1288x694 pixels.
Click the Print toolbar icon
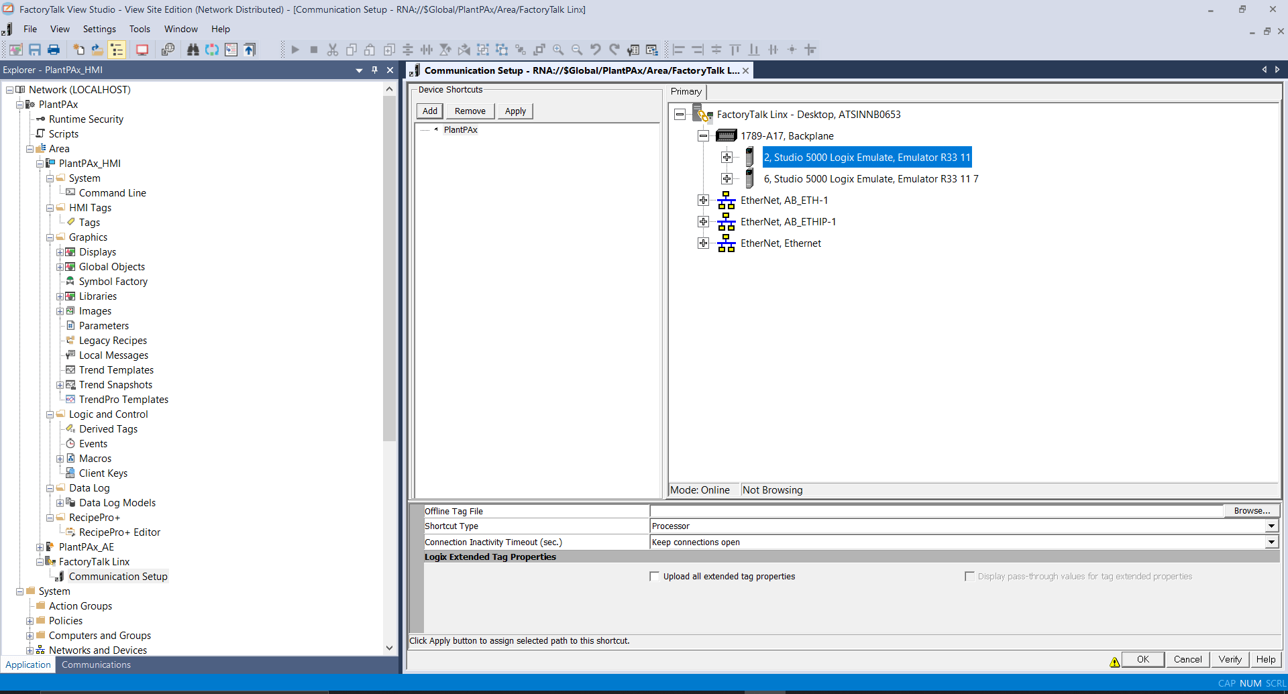coord(54,50)
